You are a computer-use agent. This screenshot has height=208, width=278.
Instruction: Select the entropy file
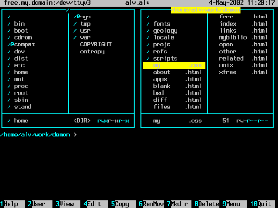(92, 51)
